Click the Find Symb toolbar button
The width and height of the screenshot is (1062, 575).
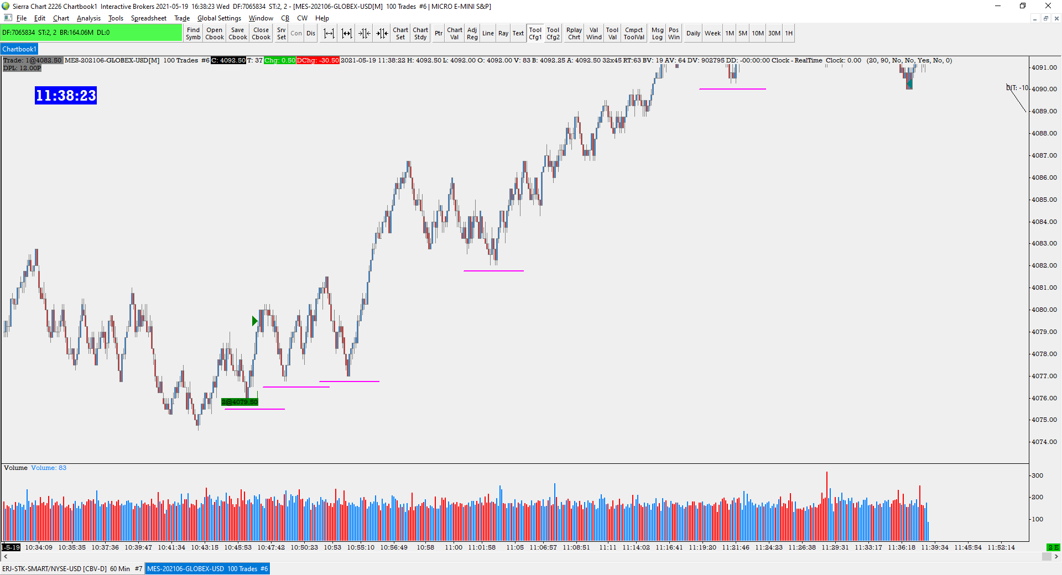pyautogui.click(x=193, y=33)
